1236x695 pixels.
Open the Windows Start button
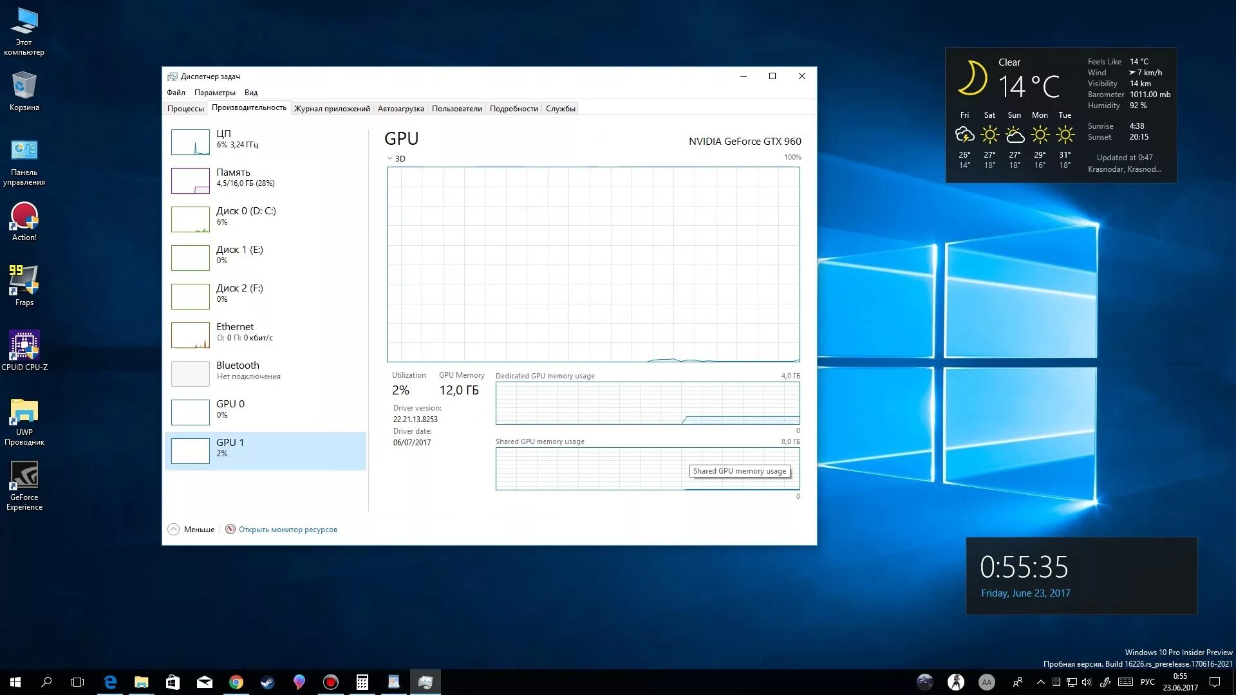coord(15,682)
